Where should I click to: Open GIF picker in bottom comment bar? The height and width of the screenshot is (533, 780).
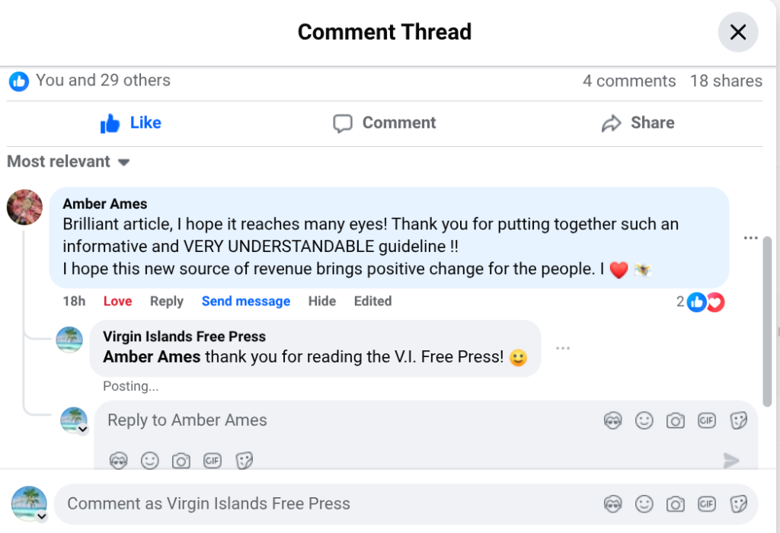(707, 504)
